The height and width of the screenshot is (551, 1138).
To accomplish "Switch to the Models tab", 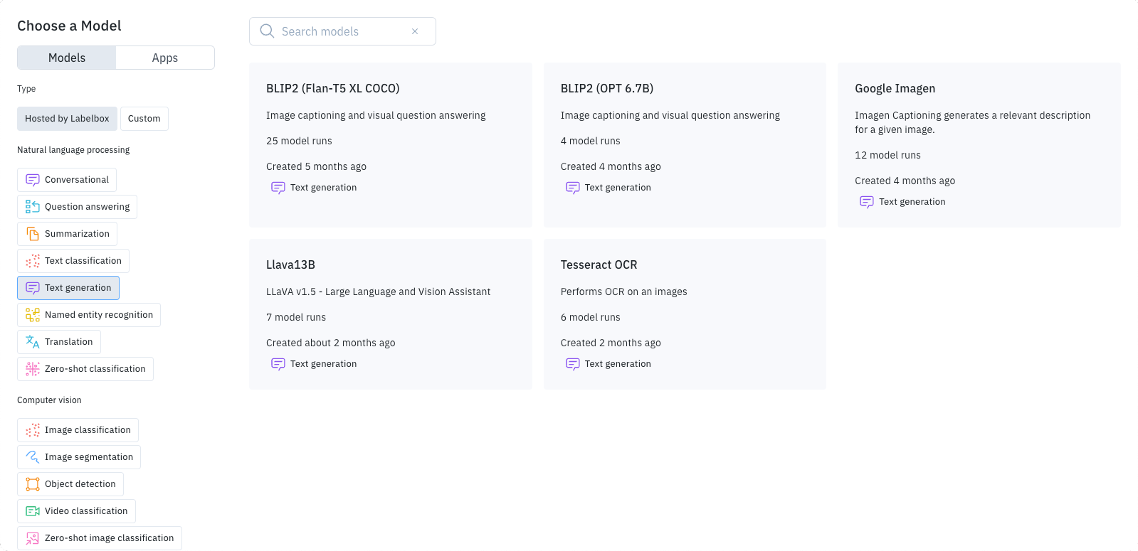I will [67, 58].
